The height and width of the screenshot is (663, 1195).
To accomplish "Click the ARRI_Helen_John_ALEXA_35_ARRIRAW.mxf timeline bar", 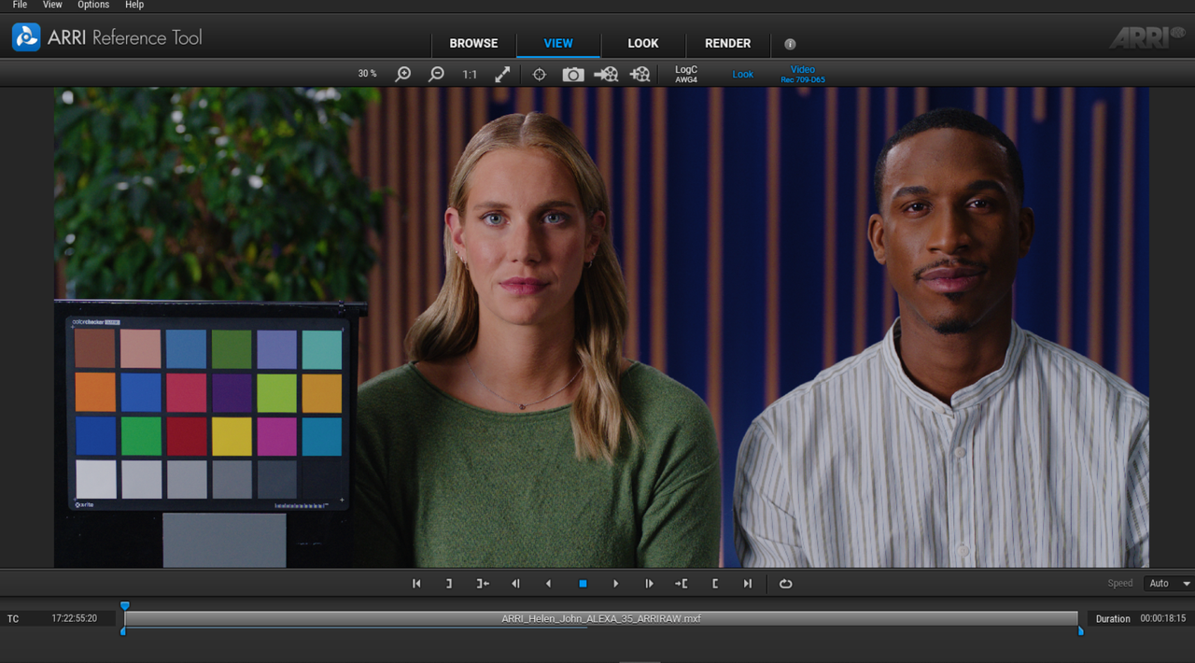I will [601, 618].
